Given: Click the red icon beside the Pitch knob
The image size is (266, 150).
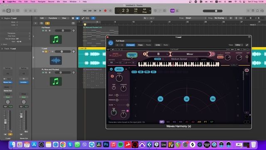Looking at the screenshot, I should tap(112, 76).
